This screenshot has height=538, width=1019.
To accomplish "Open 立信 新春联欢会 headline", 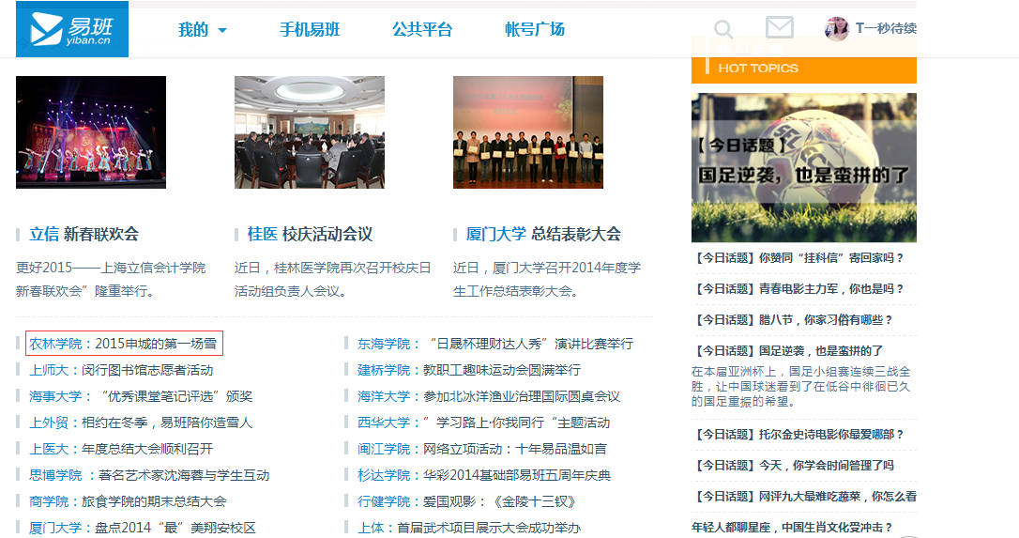I will (84, 234).
